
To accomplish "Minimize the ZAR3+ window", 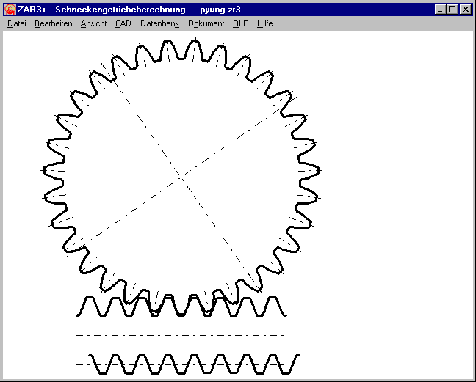I will click(x=439, y=10).
